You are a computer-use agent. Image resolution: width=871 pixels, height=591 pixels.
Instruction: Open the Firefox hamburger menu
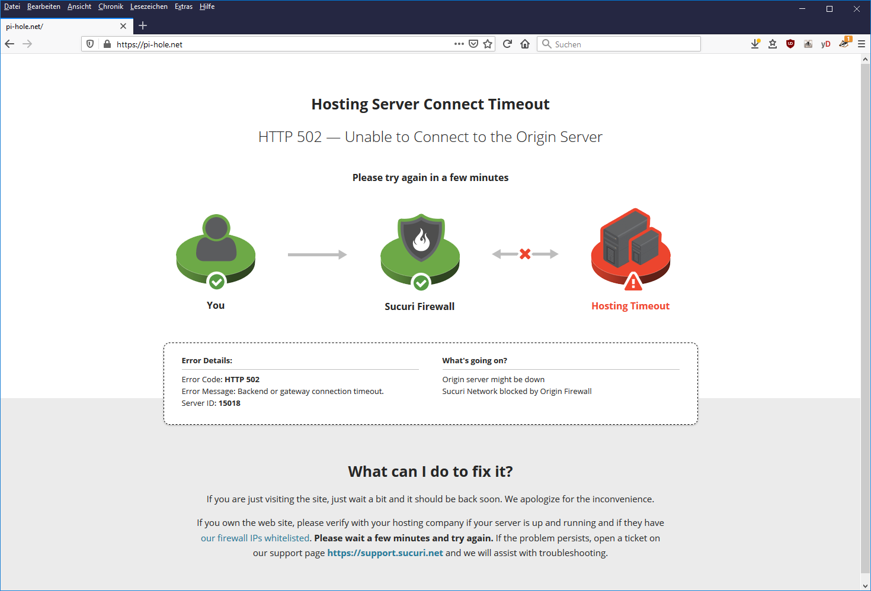[x=862, y=44]
